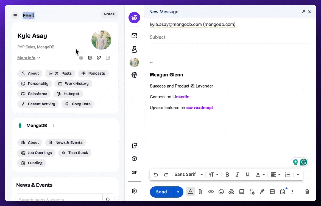Set up a meeting time calendar icon
This screenshot has height=206, width=321.
pos(283,192)
